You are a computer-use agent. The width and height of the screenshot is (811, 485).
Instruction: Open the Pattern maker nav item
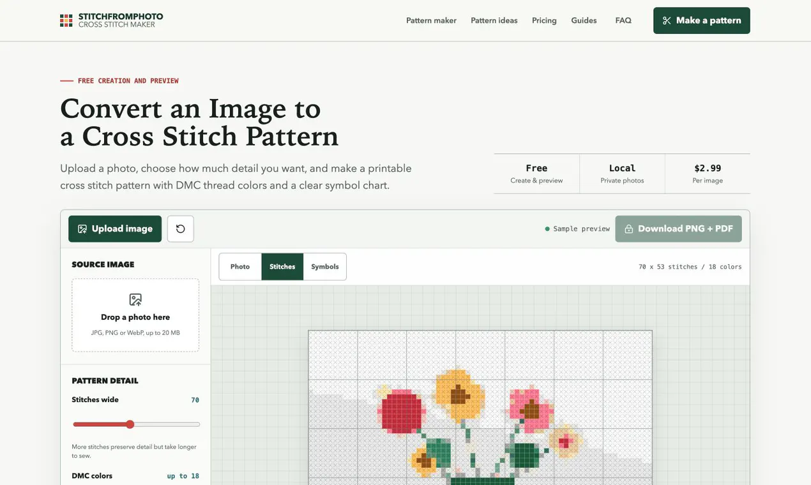[x=431, y=20]
